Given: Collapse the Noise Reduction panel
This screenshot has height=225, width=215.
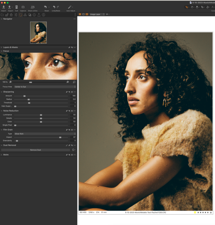Looking at the screenshot, I should (1, 111).
